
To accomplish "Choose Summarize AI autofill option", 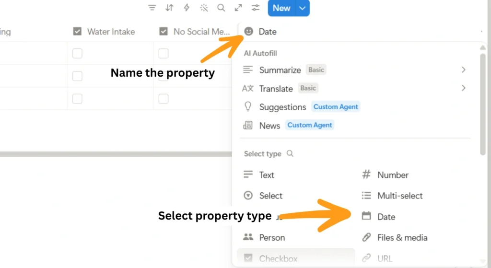I will coord(355,70).
